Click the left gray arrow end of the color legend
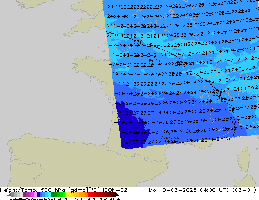The width and height of the screenshot is (259, 200). (9, 195)
